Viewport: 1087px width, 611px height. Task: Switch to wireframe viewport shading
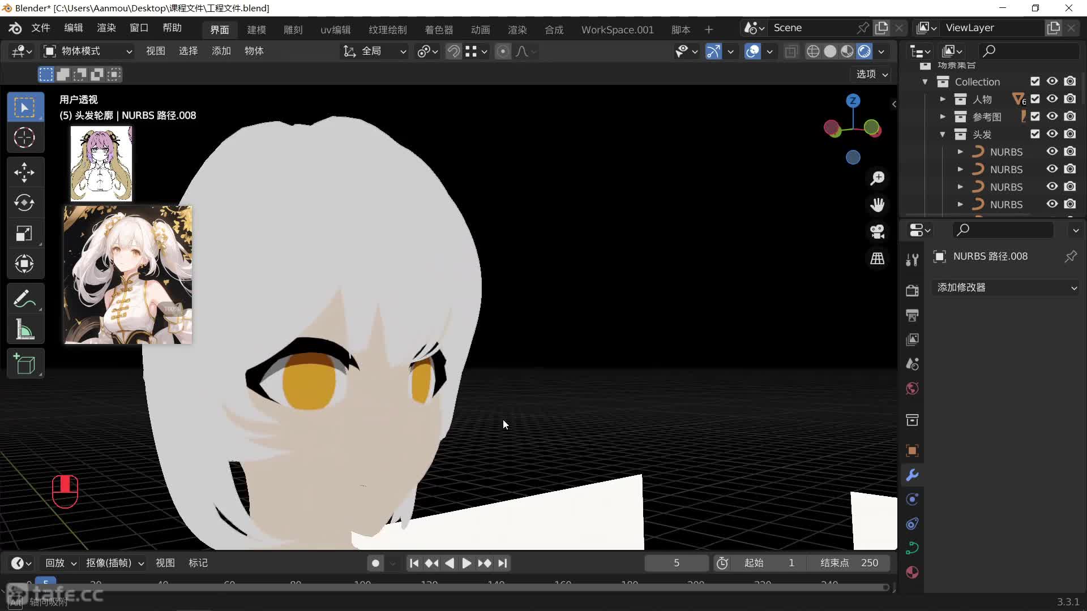(813, 51)
